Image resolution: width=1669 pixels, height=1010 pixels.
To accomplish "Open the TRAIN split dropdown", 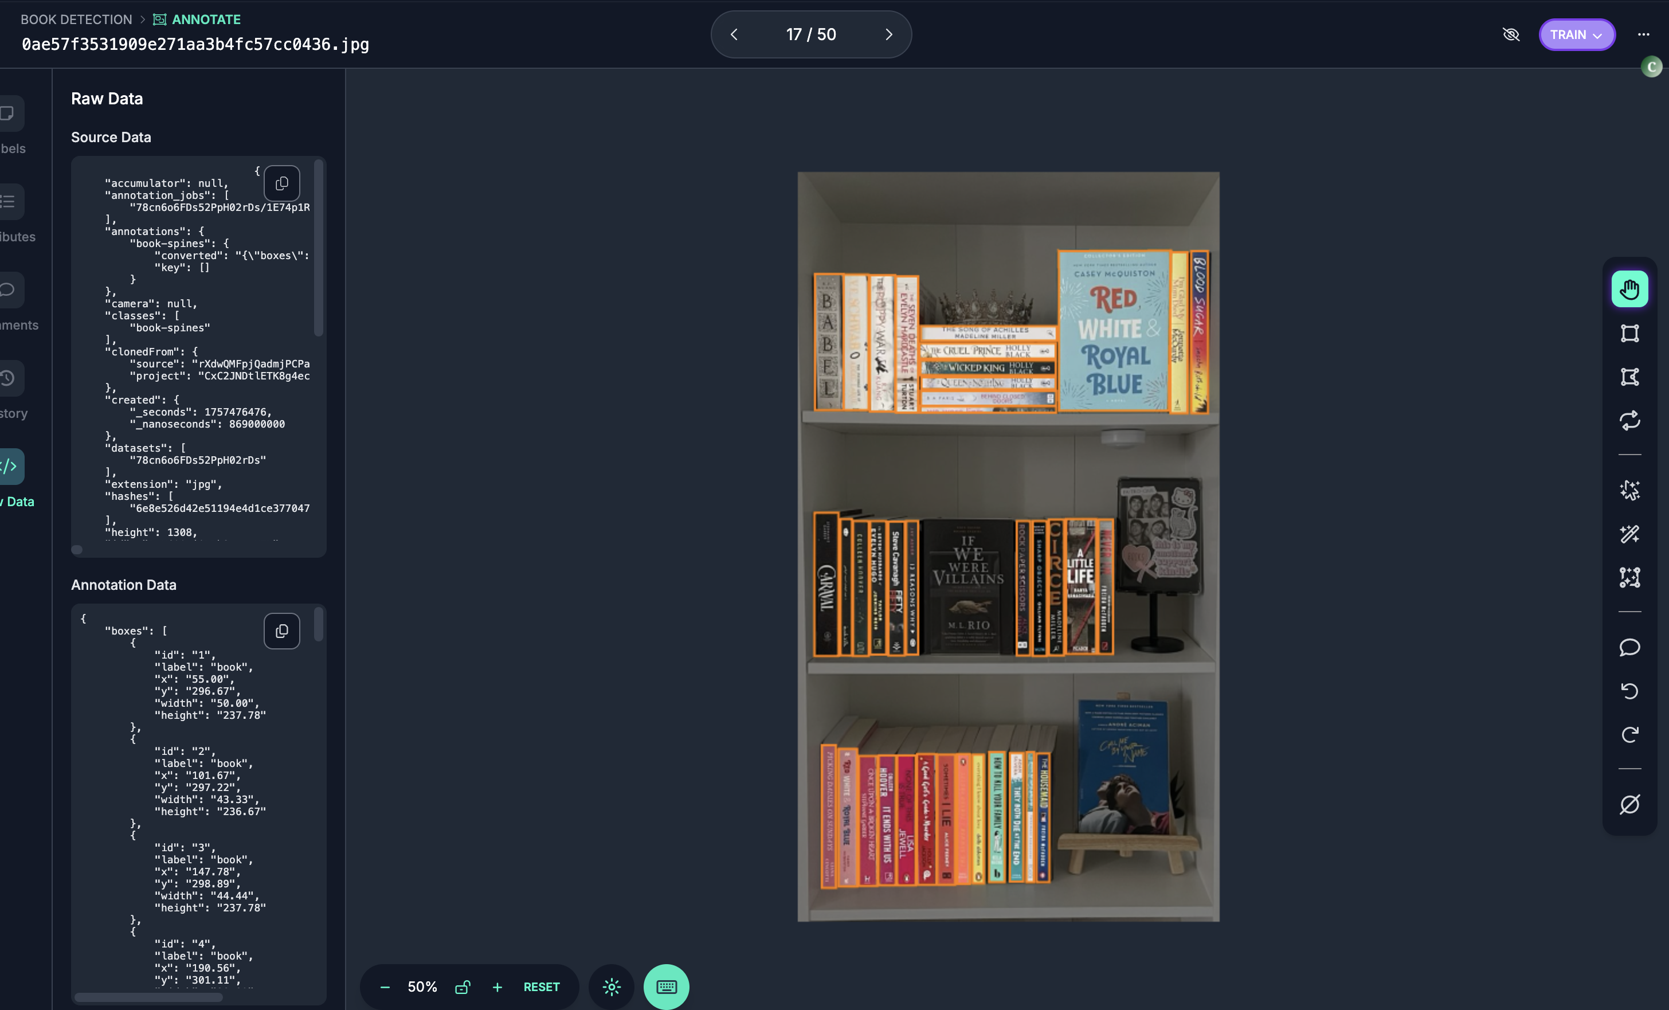I will tap(1576, 34).
